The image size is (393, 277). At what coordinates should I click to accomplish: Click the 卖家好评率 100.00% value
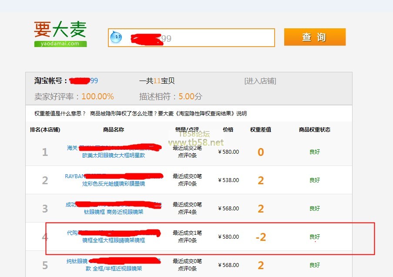pyautogui.click(x=97, y=97)
